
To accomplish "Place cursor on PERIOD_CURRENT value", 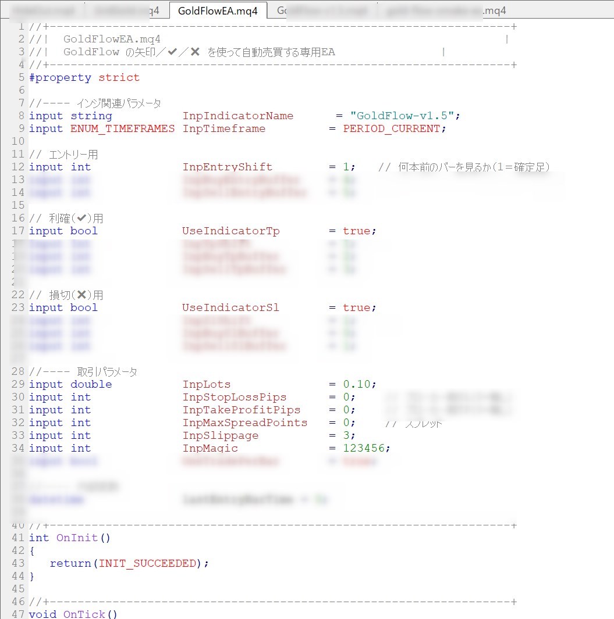I will pos(391,128).
